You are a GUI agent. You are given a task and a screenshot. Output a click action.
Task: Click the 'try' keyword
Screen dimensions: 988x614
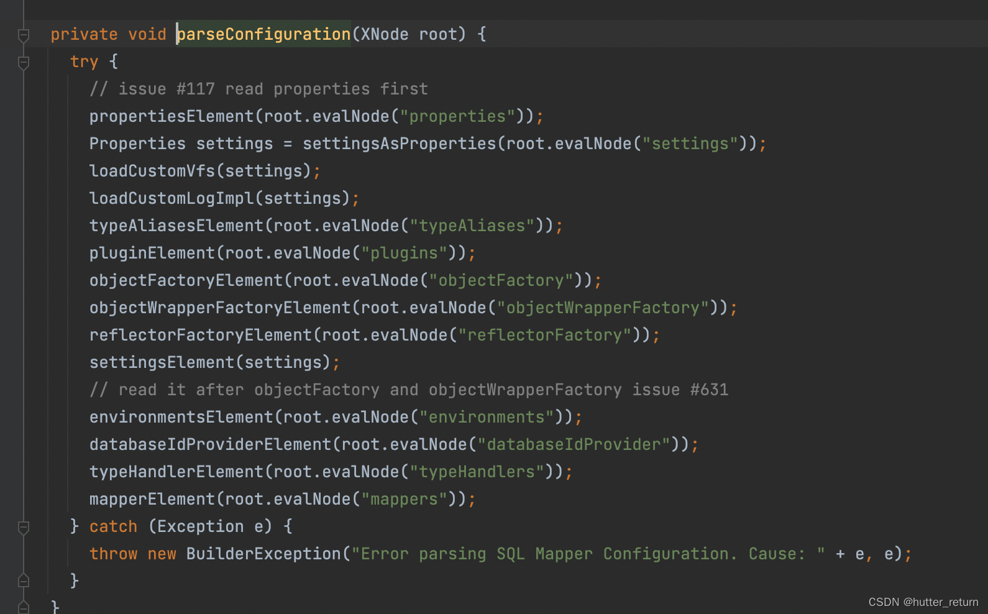click(84, 62)
